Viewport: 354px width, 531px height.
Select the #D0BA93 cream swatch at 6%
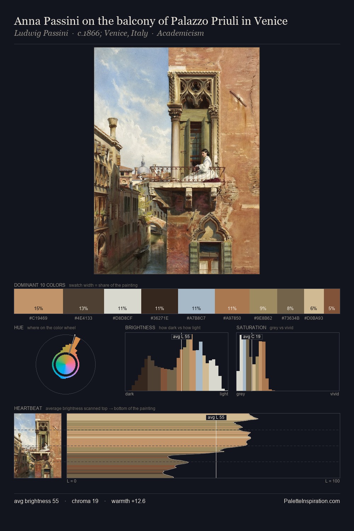click(314, 301)
